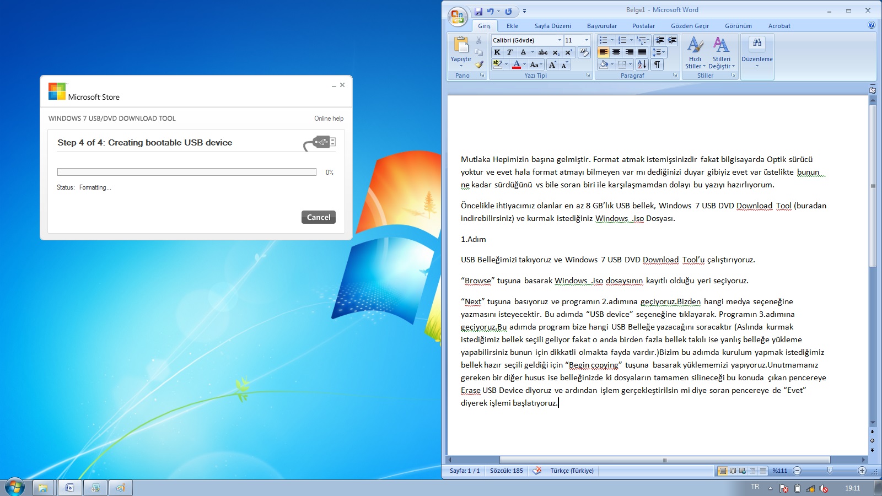882x496 pixels.
Task: Apply superscript formatting
Action: tap(568, 52)
